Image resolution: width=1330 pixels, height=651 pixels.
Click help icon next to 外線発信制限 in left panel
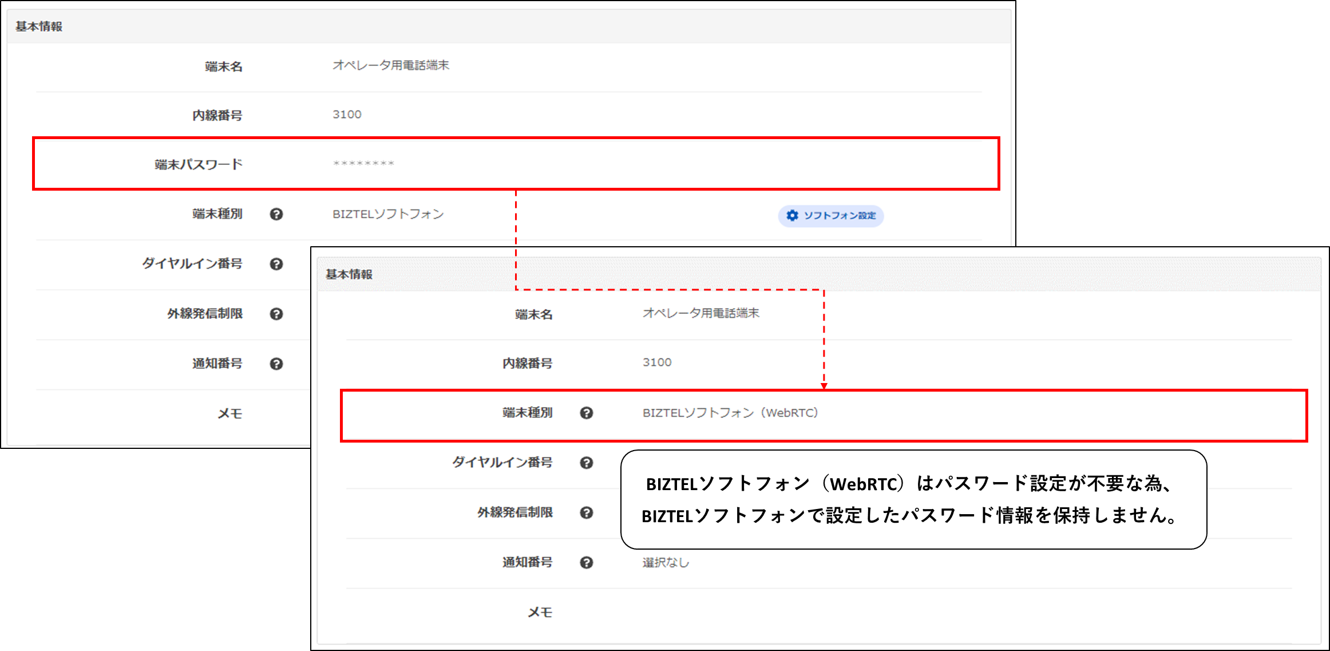coord(276,314)
